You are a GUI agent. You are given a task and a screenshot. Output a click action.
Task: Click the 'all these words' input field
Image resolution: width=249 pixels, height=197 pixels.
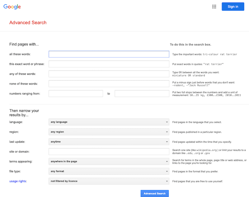(109, 54)
